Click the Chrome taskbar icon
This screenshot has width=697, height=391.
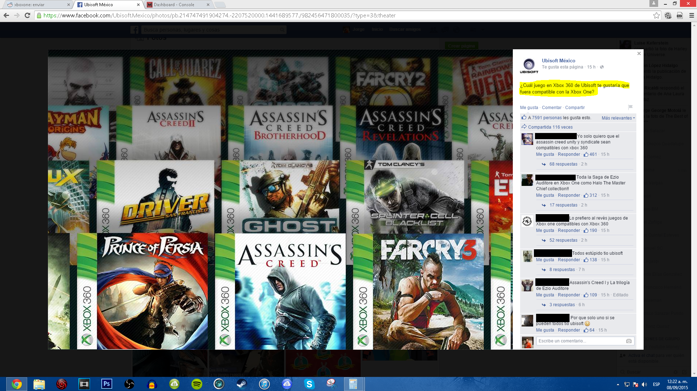(x=16, y=384)
